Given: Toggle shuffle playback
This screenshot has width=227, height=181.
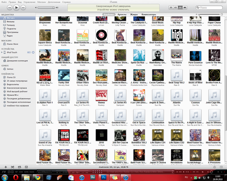Looking at the screenshot, I should (x=12, y=167).
